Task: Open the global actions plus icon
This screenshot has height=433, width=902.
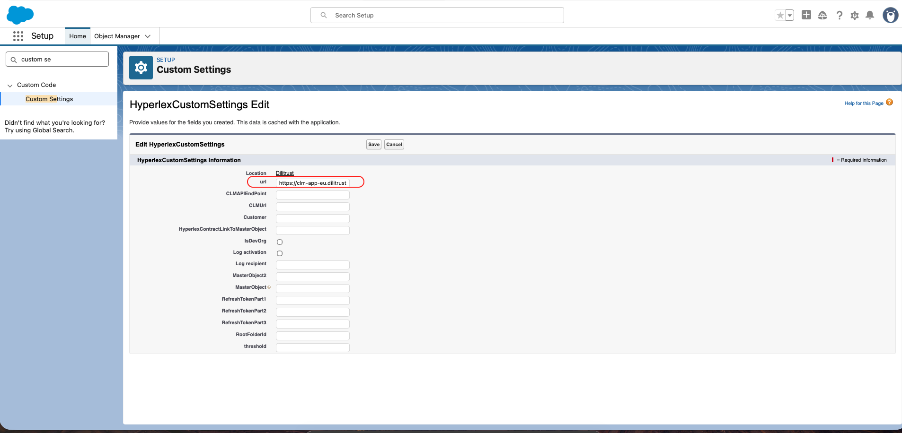Action: 806,15
